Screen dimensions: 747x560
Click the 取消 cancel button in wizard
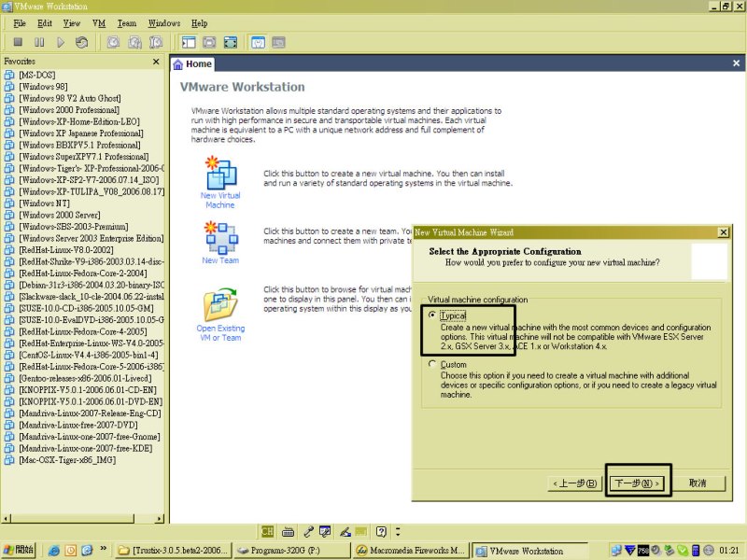coord(698,483)
